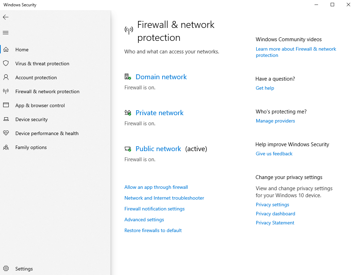Click Manage providers under Who's protecting me

click(x=275, y=121)
